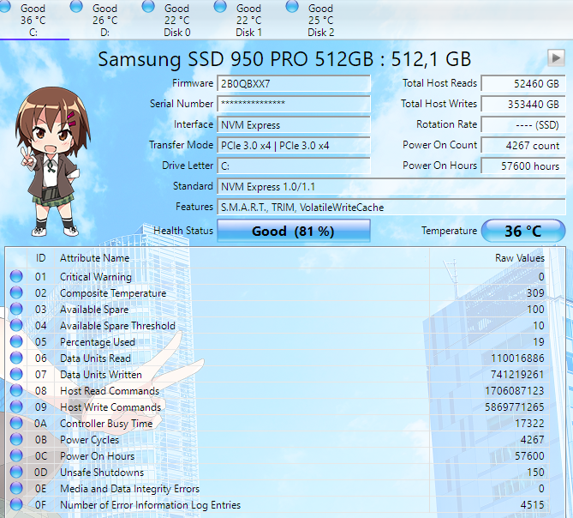Click the blue status orb for Disk 1
This screenshot has width=573, height=518.
(220, 6)
